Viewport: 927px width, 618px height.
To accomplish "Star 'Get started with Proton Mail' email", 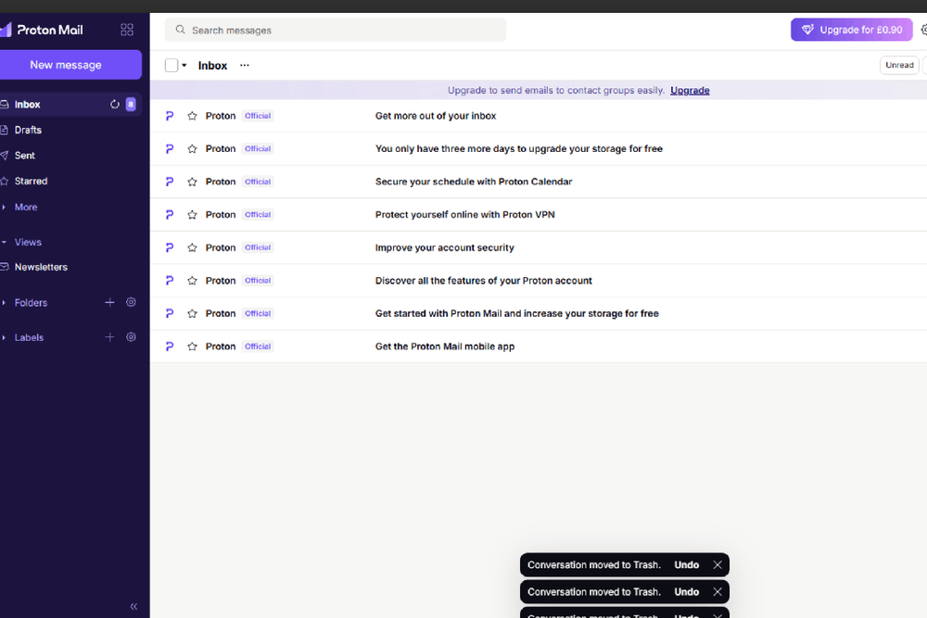I will point(192,313).
